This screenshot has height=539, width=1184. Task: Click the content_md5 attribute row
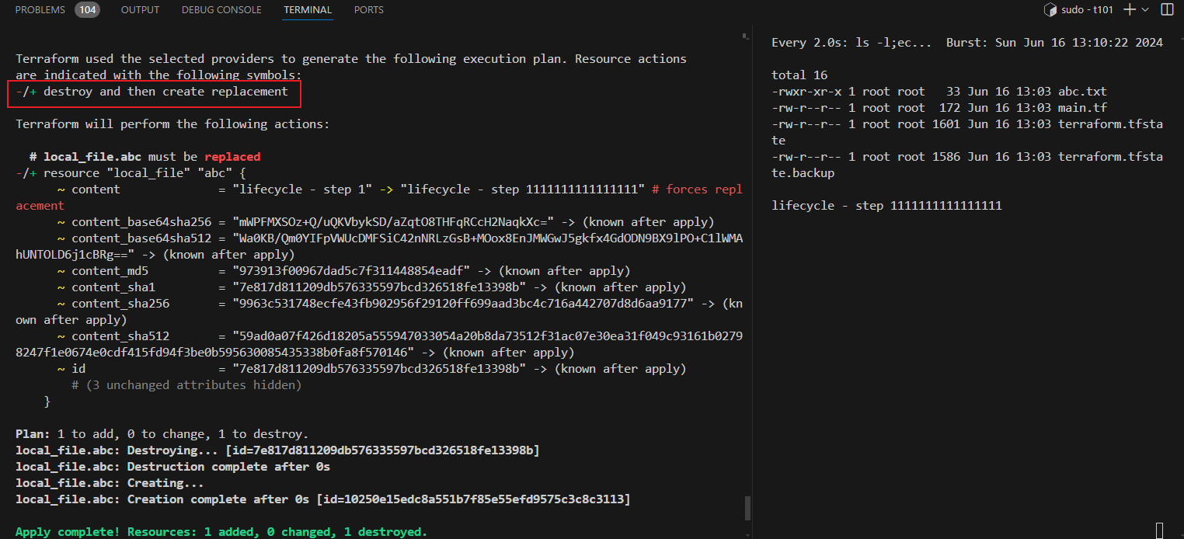(343, 271)
